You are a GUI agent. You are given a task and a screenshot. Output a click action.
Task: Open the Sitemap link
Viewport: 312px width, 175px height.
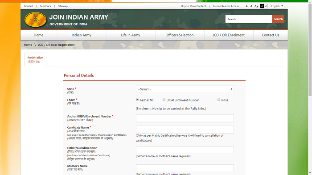tap(63, 6)
